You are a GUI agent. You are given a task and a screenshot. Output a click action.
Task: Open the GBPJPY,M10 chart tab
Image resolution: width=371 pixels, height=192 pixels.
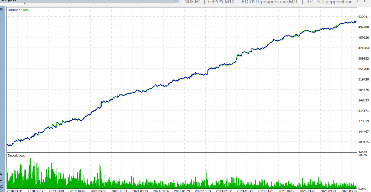click(x=221, y=2)
